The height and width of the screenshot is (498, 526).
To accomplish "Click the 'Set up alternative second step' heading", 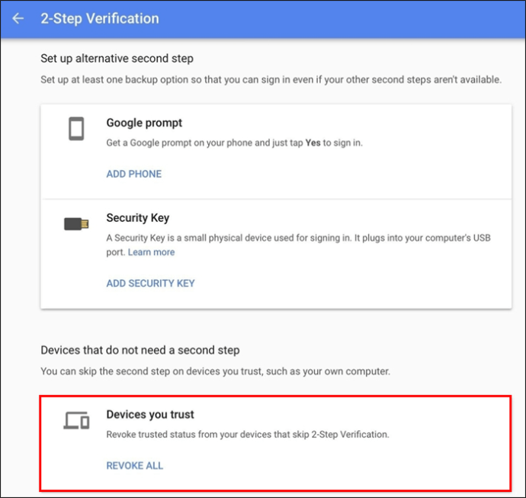I will 117,59.
